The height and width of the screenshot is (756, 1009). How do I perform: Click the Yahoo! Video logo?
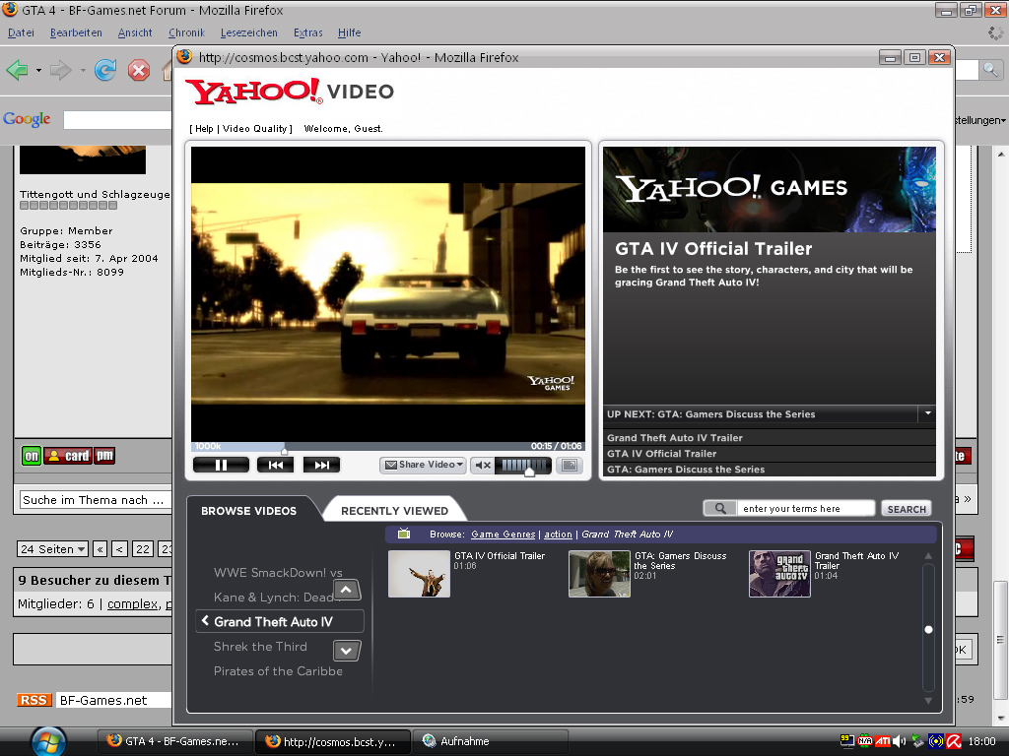point(290,92)
